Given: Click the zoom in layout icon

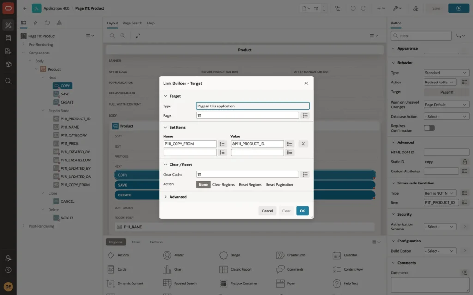Looking at the screenshot, I should pos(123,35).
